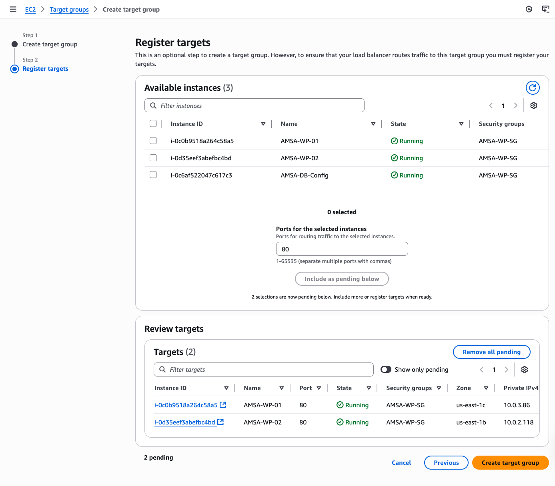Viewport: 555px width, 486px height.
Task: Click the CloudShell icon in header
Action: coord(545,9)
